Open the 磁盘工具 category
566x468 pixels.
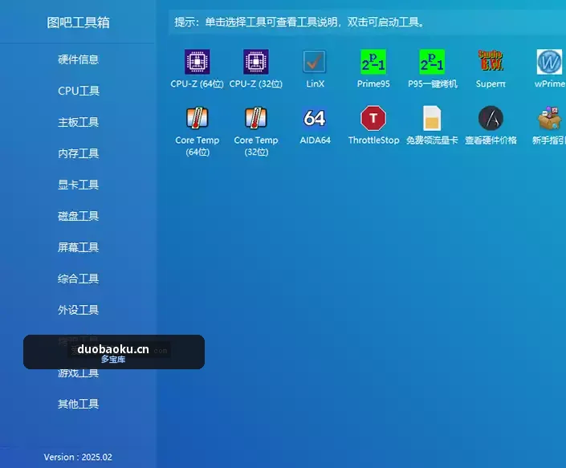pos(79,216)
